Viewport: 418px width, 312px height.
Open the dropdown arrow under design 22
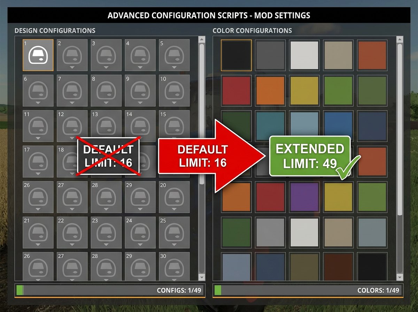pos(72,244)
